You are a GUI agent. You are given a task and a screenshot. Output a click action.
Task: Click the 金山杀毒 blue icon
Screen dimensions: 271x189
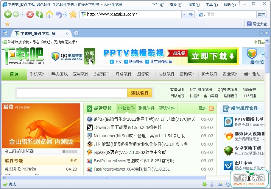228,165
